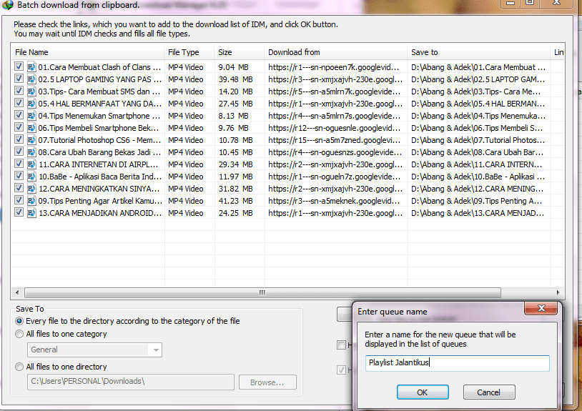The width and height of the screenshot is (582, 411).
Task: Uncheck the 09.Tips Penting Agar Artikel row
Action: pos(19,200)
